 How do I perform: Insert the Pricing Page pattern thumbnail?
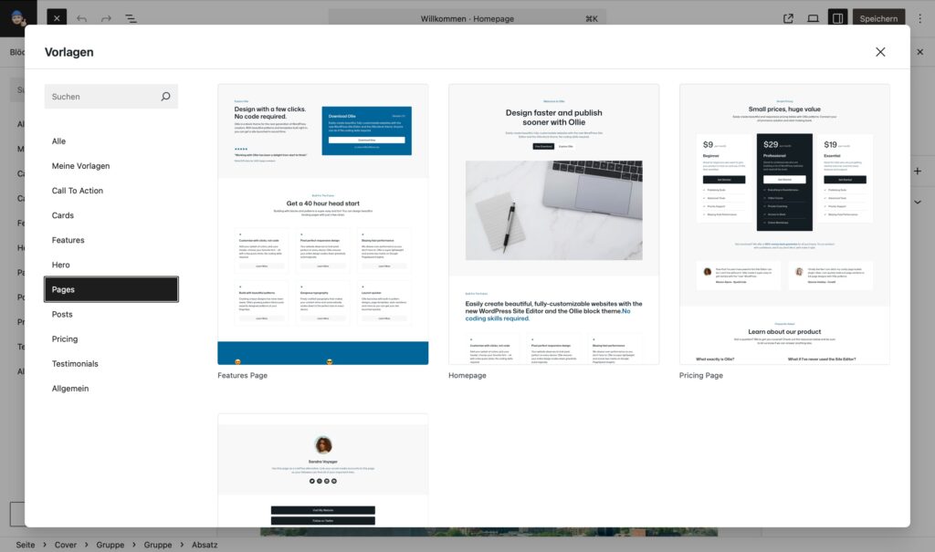784,224
